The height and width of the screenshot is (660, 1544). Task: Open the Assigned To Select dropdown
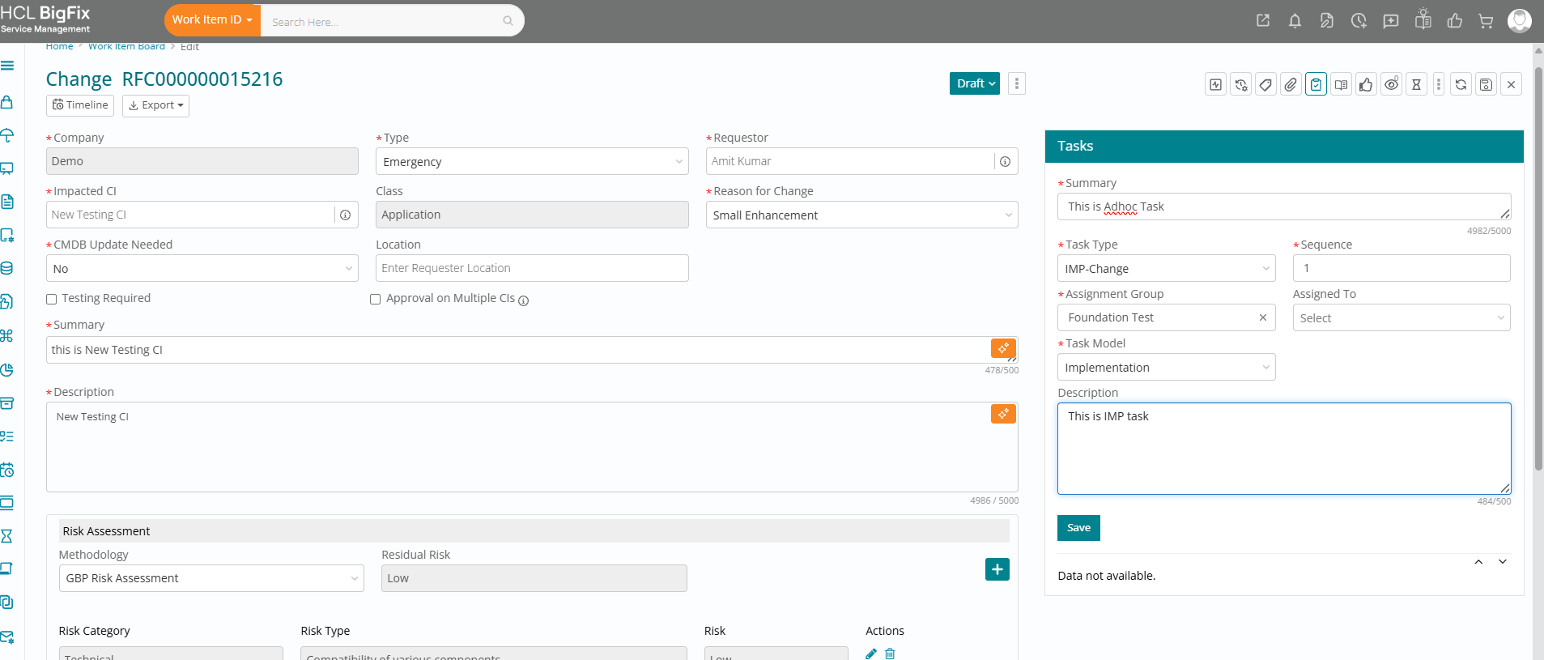pyautogui.click(x=1401, y=318)
